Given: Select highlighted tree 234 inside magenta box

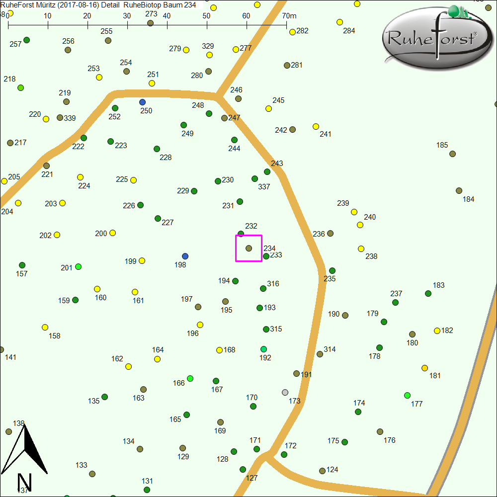Looking at the screenshot, I should [248, 248].
